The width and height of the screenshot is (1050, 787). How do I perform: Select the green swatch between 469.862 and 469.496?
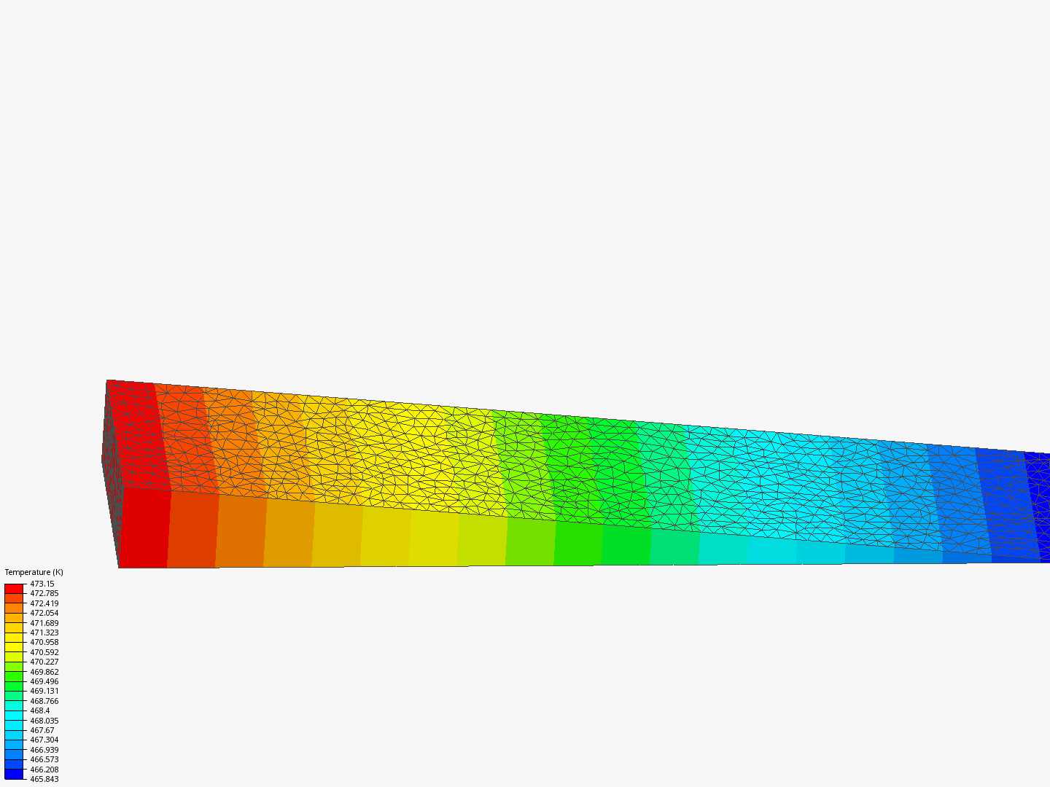pos(14,676)
